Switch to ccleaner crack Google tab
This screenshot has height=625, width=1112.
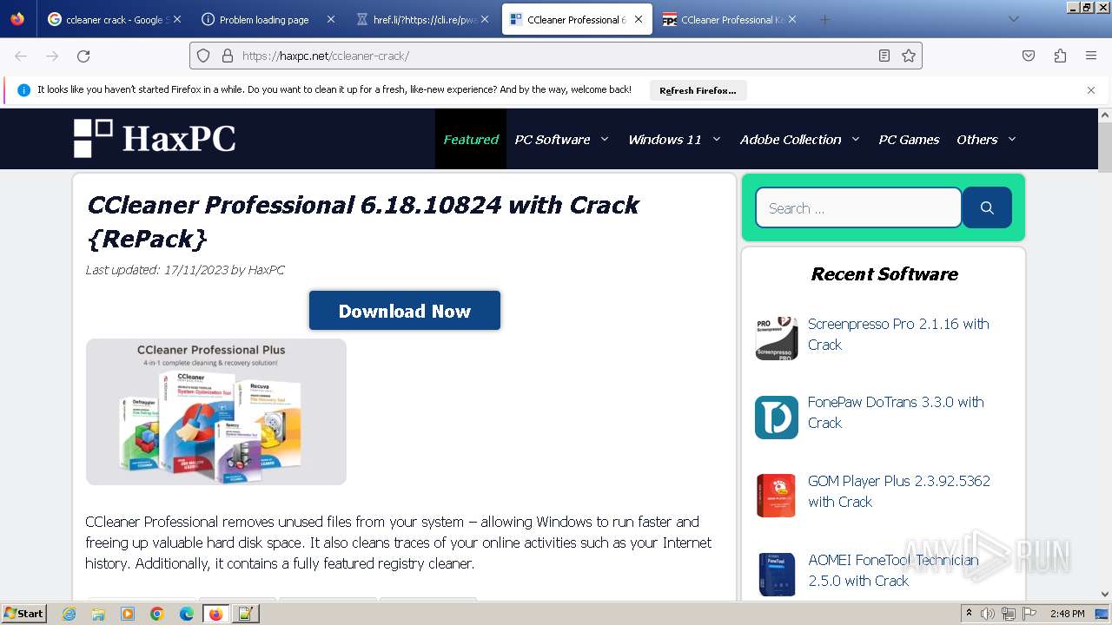coord(114,19)
